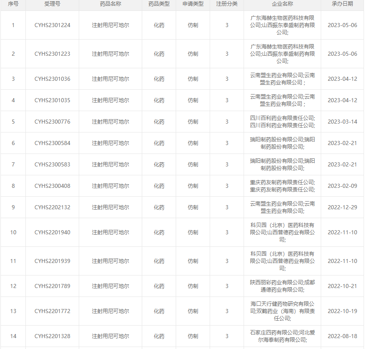366x349 pixels.
Task: Click the 2022-10-19 date cell
Action: (343, 311)
